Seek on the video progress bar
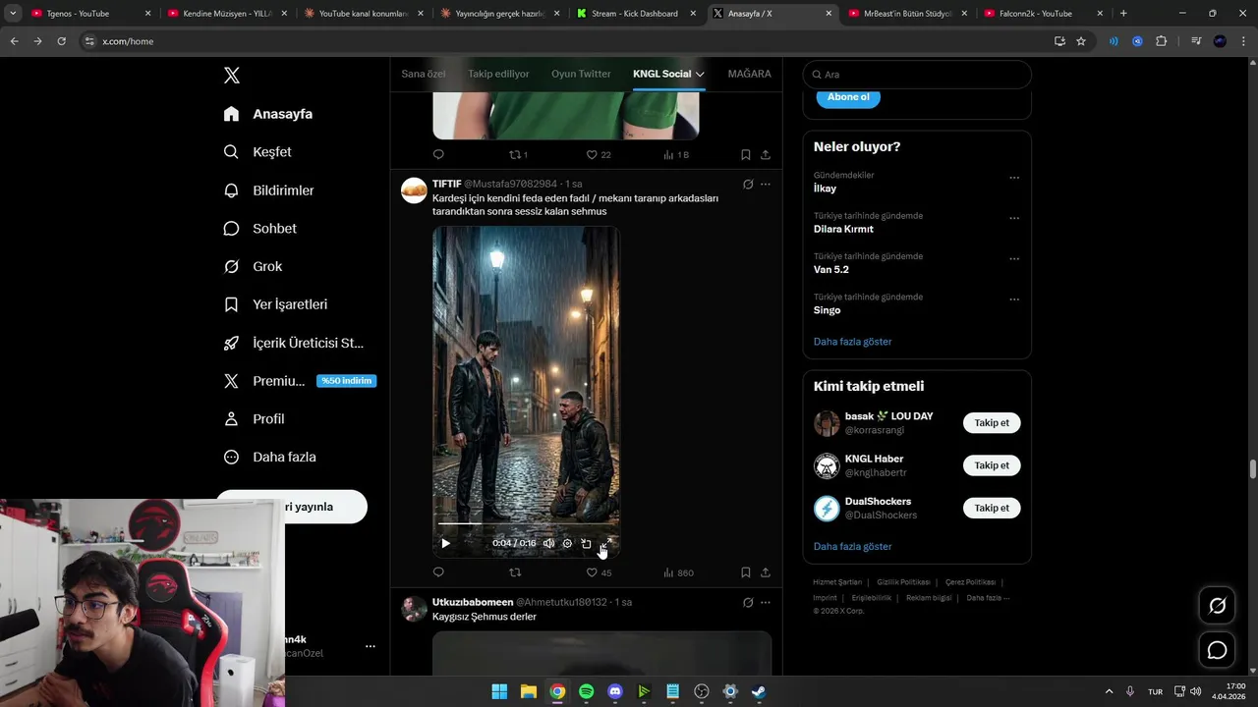The height and width of the screenshot is (707, 1258). (x=526, y=523)
